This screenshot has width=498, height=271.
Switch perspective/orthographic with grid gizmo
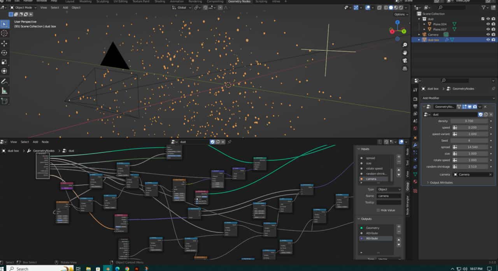[x=405, y=68]
